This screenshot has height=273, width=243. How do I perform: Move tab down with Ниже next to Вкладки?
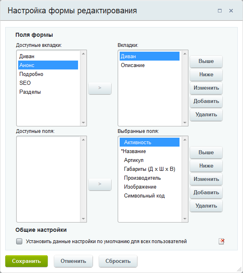[x=206, y=75]
